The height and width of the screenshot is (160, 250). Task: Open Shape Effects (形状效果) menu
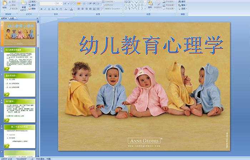169,9
